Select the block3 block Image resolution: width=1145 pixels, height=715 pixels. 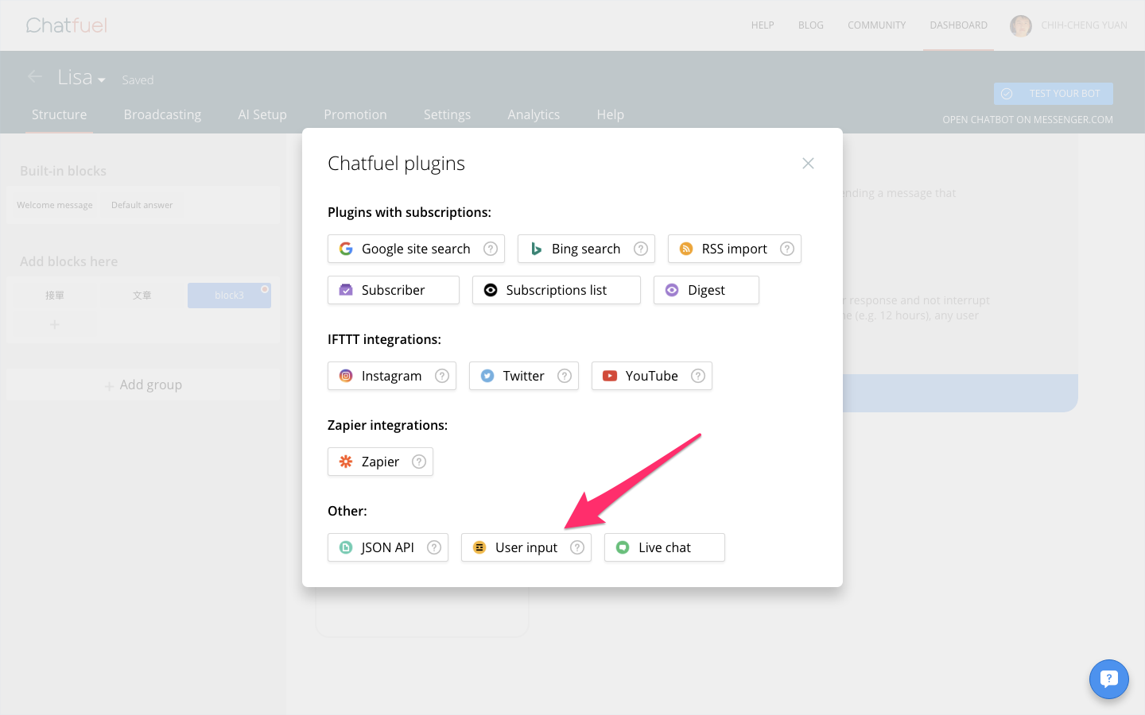pyautogui.click(x=229, y=296)
